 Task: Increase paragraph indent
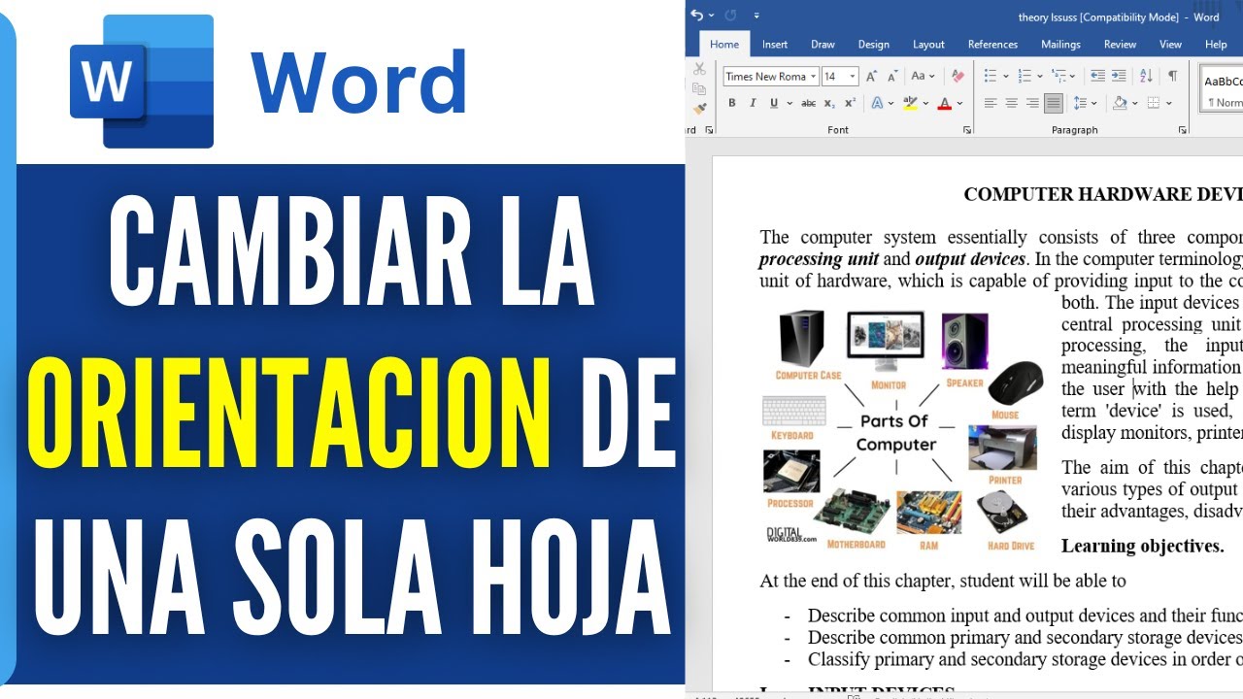tap(1119, 76)
